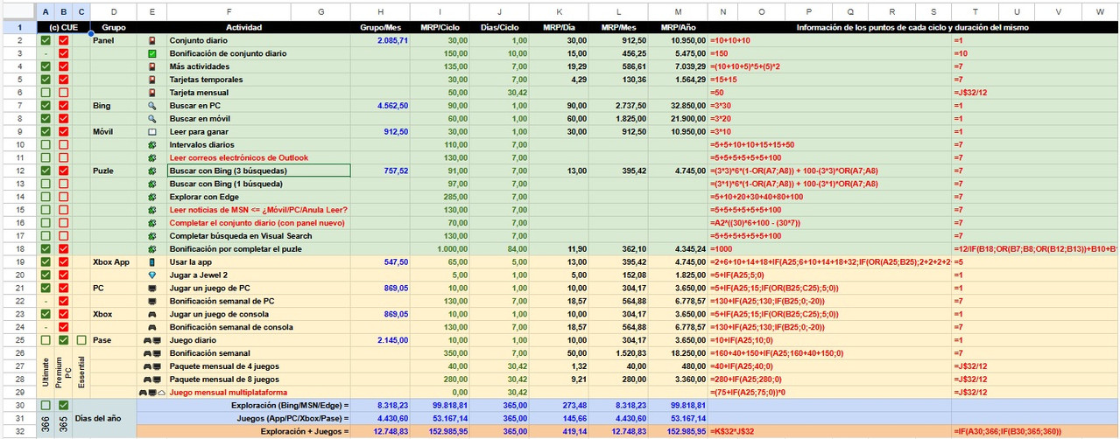Click the card icon beside Conjunto diario

click(151, 41)
